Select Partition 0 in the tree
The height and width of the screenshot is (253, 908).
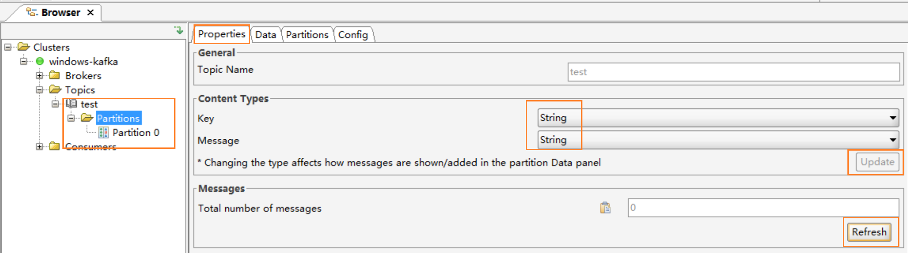[x=136, y=132]
